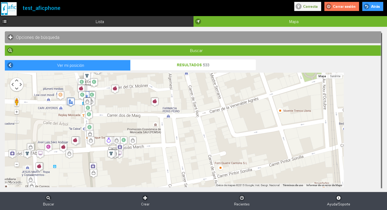Select the Mapa map type button
387x210 pixels.
coord(322,76)
